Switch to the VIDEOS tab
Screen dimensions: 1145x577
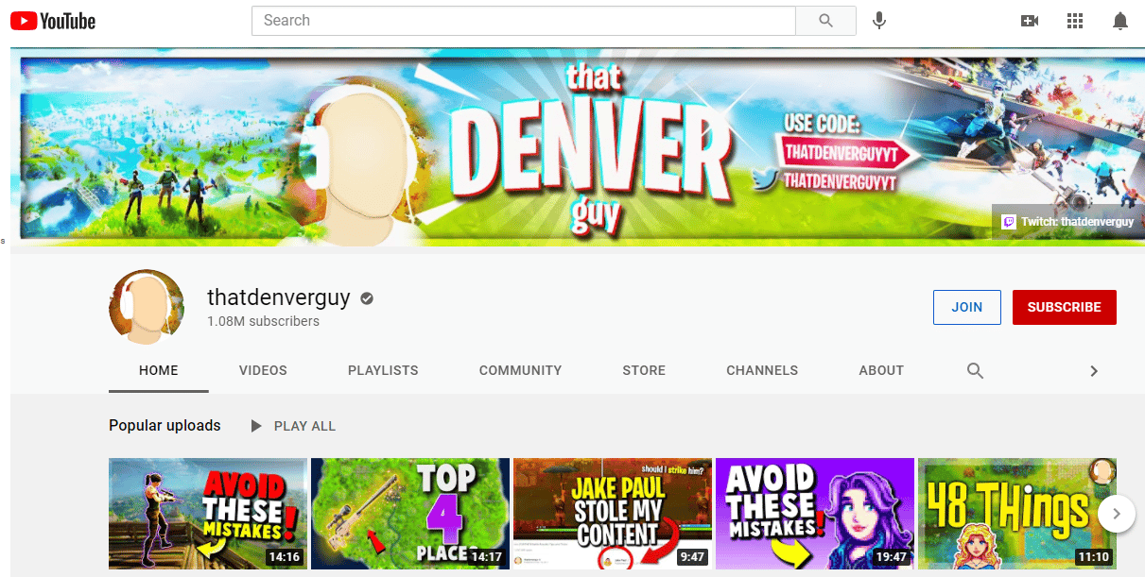(263, 370)
